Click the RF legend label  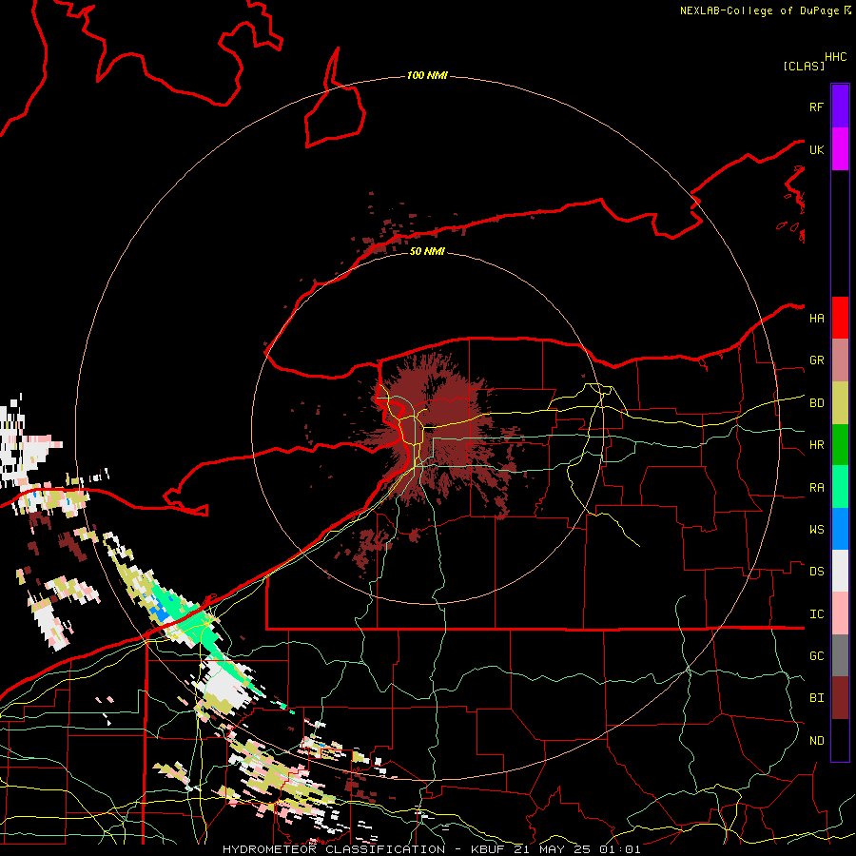click(x=816, y=107)
